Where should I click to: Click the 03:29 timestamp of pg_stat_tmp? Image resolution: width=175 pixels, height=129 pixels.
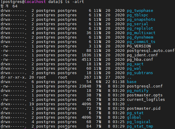tap(119, 126)
